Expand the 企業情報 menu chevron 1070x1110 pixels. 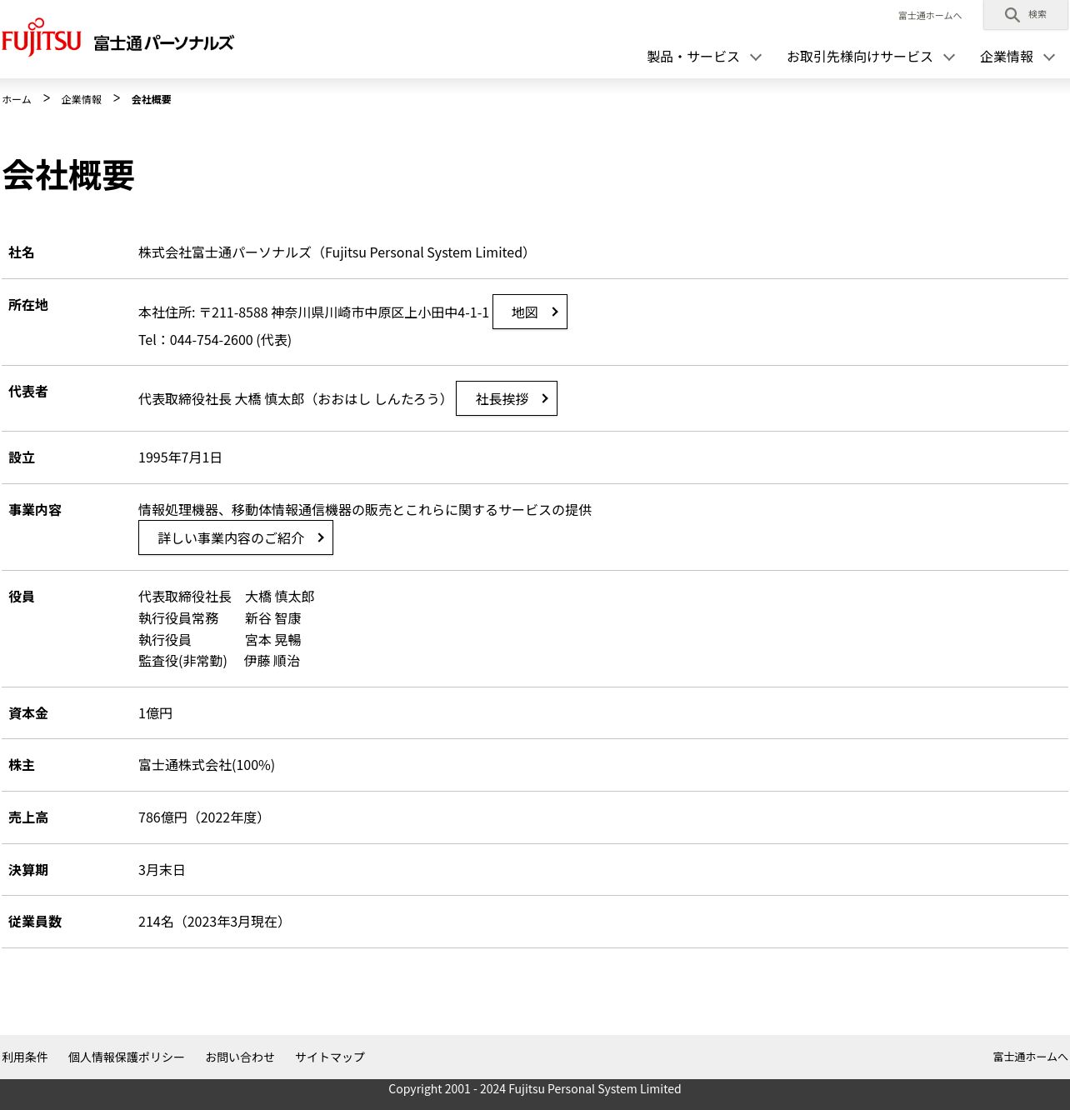[1049, 57]
